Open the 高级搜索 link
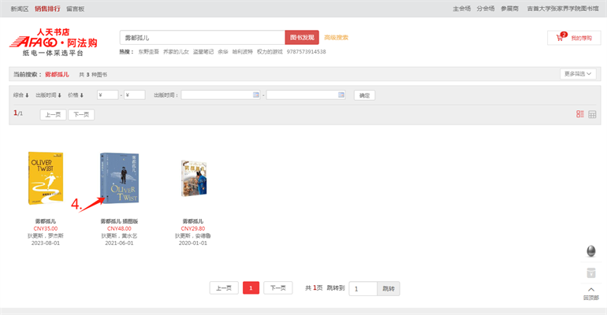 coord(336,37)
